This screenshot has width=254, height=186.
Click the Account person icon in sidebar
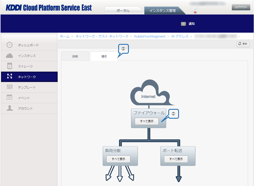point(10,108)
